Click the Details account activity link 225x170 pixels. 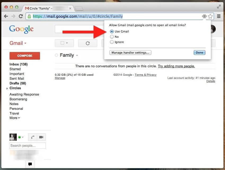click(x=211, y=81)
